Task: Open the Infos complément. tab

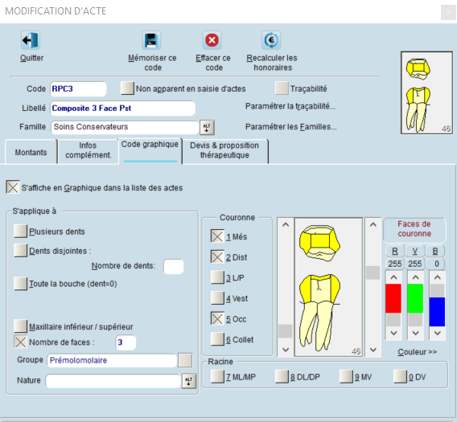Action: coord(88,150)
